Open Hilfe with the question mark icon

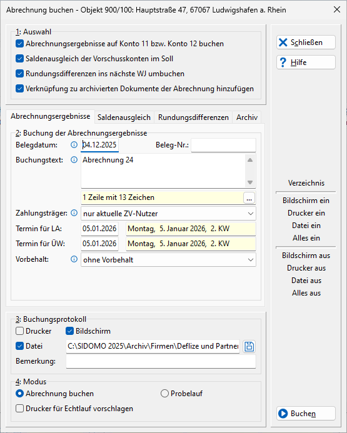point(306,62)
